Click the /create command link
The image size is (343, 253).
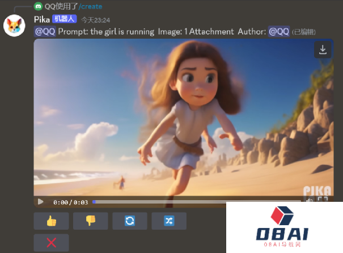tap(90, 7)
